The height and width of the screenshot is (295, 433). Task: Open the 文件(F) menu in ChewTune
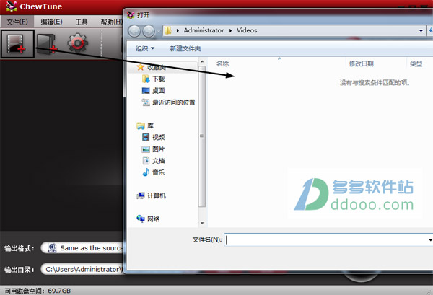(x=17, y=22)
